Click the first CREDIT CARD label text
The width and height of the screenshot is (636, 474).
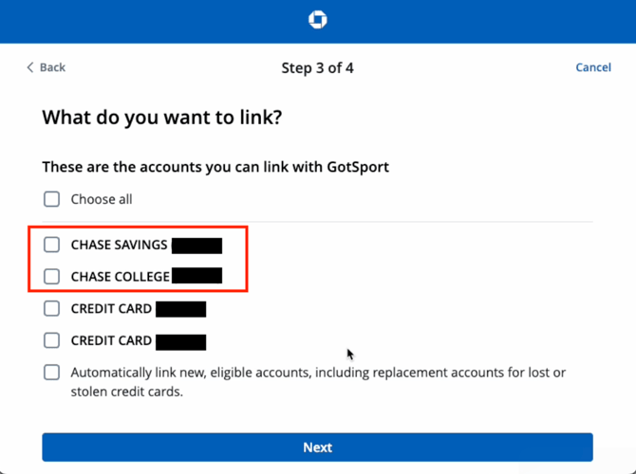click(x=111, y=309)
